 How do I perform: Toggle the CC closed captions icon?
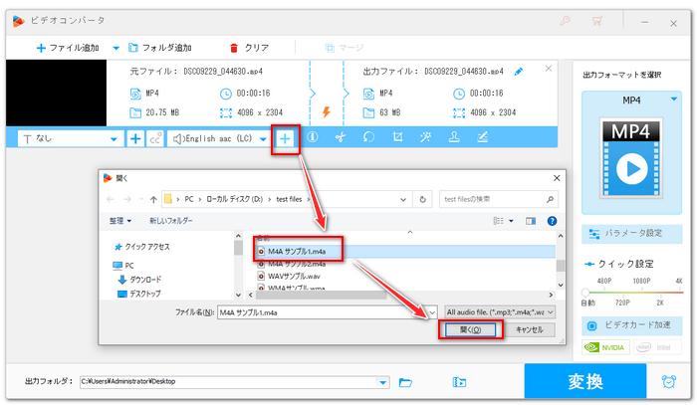coord(154,139)
